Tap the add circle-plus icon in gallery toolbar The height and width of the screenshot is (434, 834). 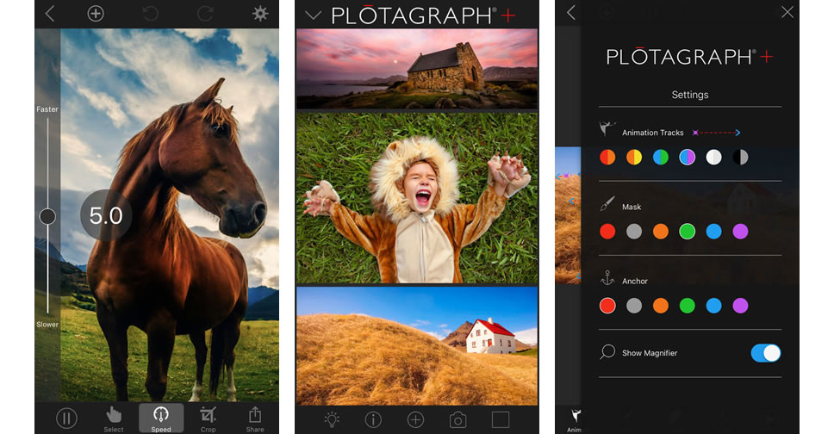click(x=415, y=419)
